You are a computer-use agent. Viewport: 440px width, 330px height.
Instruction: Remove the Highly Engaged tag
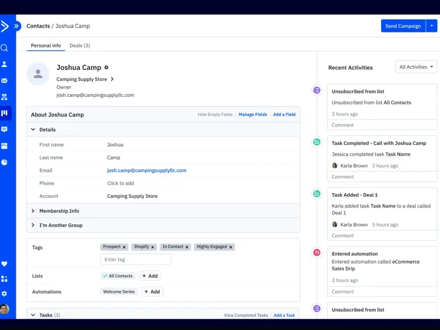click(230, 247)
